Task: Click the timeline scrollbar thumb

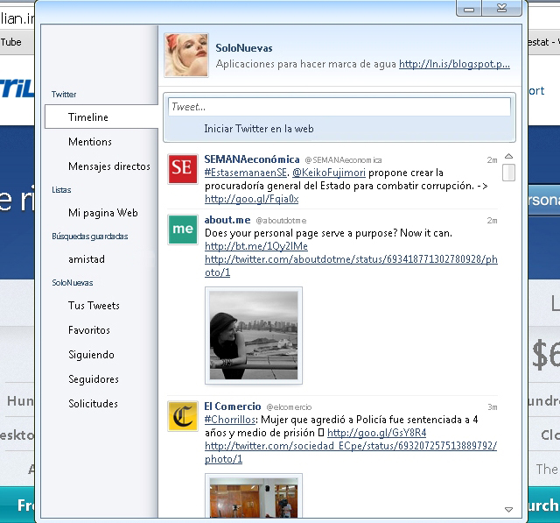Action: pyautogui.click(x=508, y=173)
